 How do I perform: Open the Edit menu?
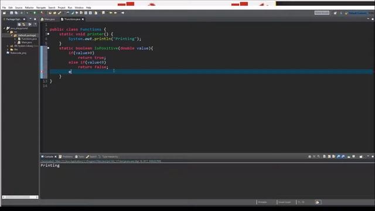click(x=11, y=8)
